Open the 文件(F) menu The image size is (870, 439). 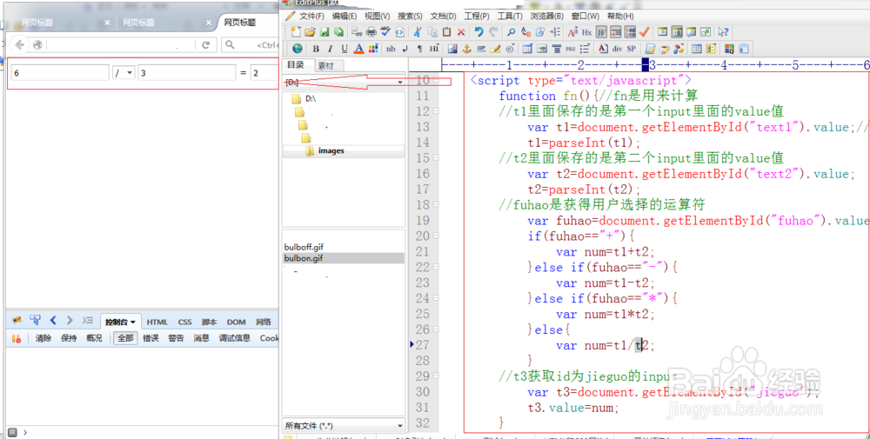311,16
